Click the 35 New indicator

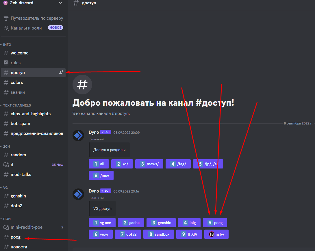[x=58, y=165]
